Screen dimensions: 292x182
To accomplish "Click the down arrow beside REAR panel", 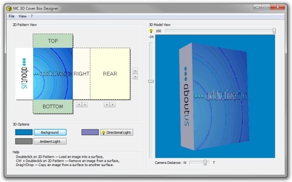I will click(x=135, y=76).
